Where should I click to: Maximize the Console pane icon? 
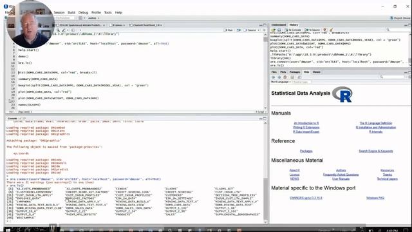click(x=265, y=119)
